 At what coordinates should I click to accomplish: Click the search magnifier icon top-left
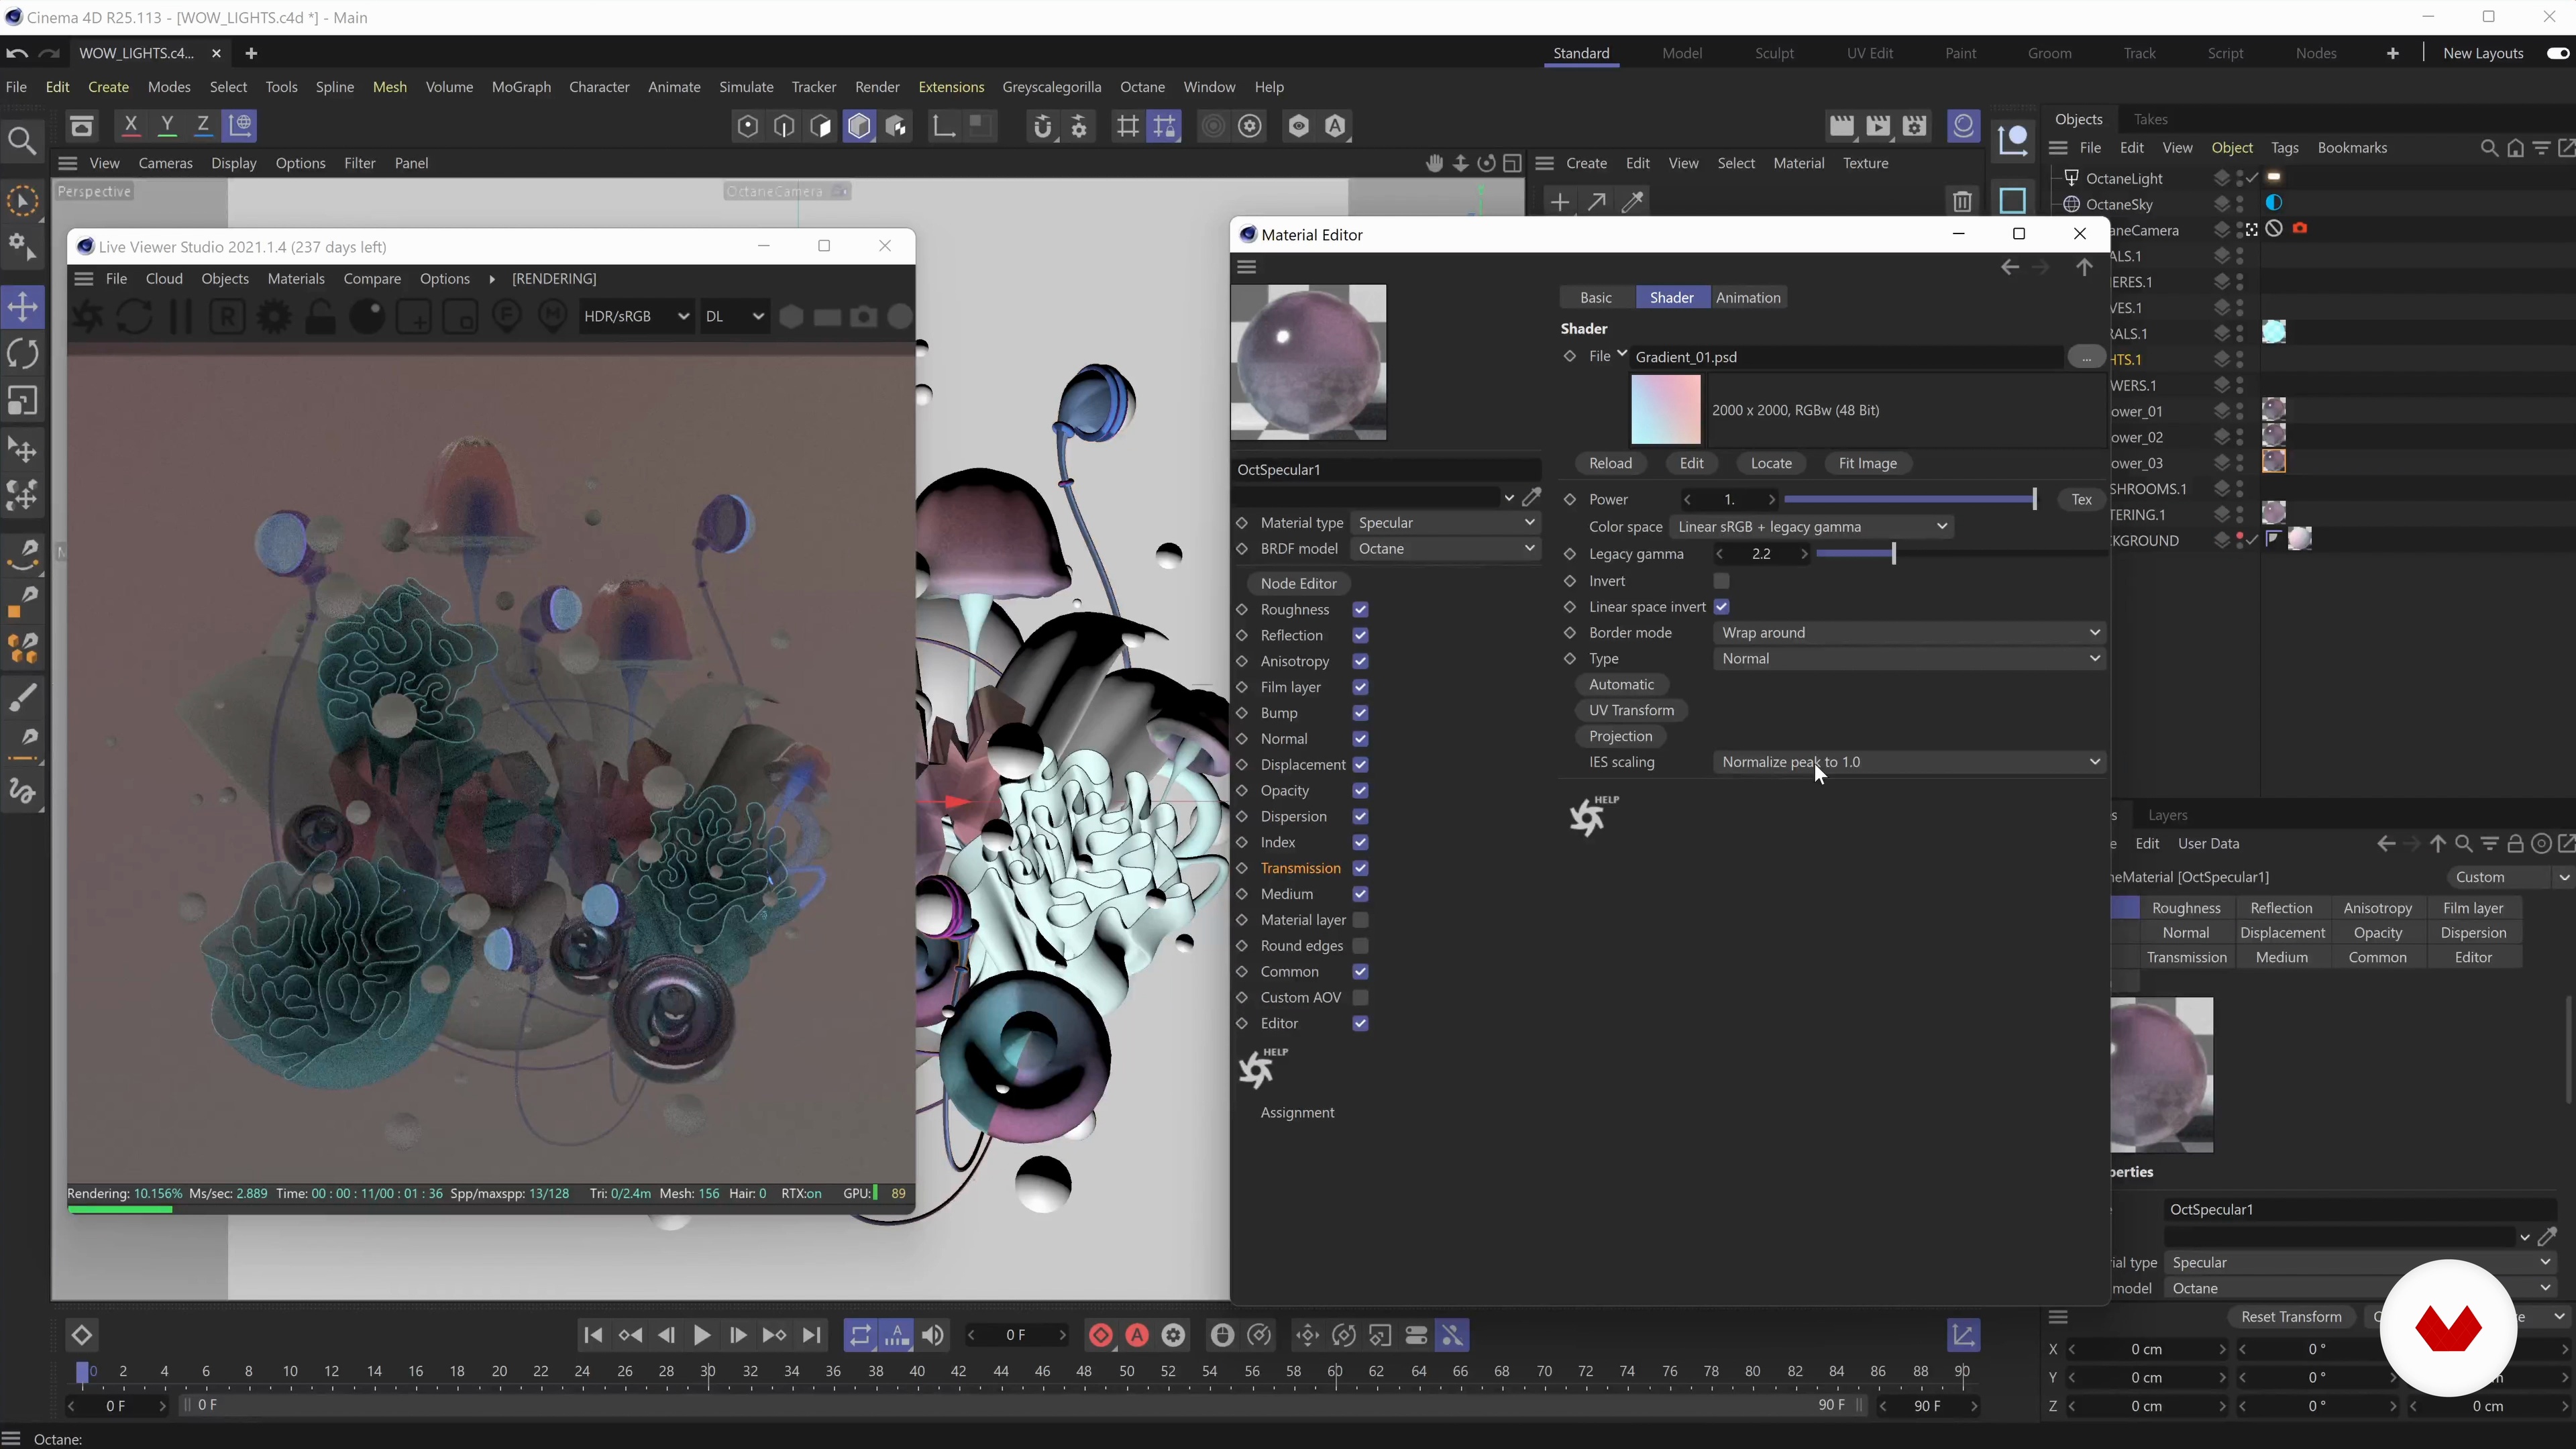tap(22, 141)
